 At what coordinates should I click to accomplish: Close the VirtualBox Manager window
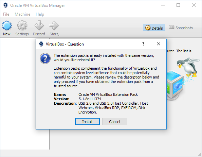[194, 5]
